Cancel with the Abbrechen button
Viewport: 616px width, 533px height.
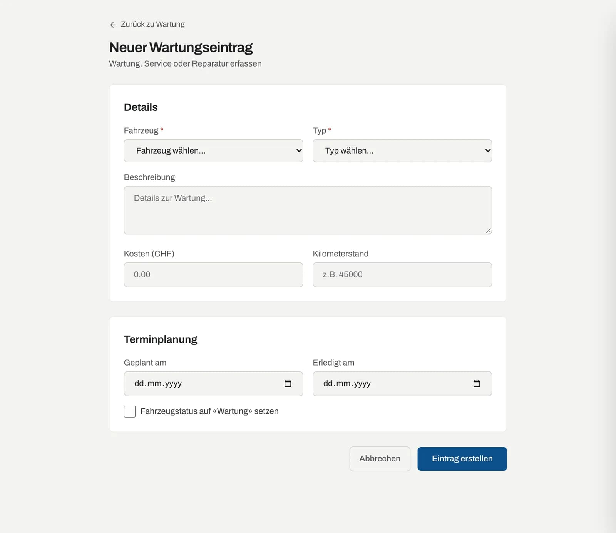coord(380,459)
